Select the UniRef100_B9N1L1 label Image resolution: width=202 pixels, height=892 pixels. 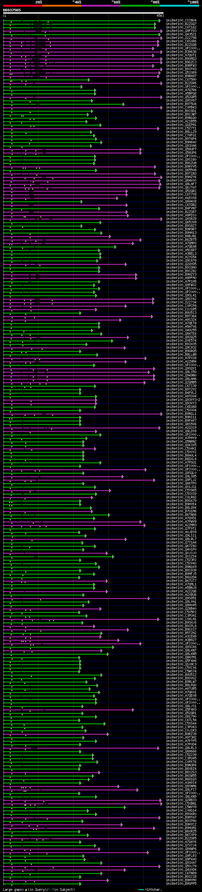[181, 414]
